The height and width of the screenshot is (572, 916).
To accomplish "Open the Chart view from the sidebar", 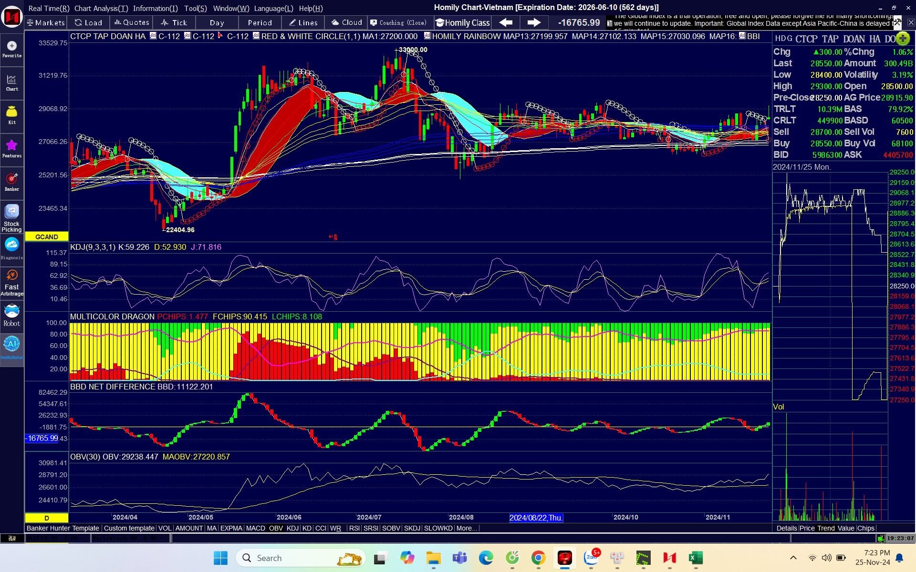I will click(x=12, y=82).
